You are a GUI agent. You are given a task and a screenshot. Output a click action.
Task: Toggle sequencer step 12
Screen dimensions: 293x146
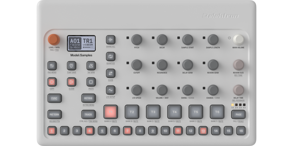(190, 131)
